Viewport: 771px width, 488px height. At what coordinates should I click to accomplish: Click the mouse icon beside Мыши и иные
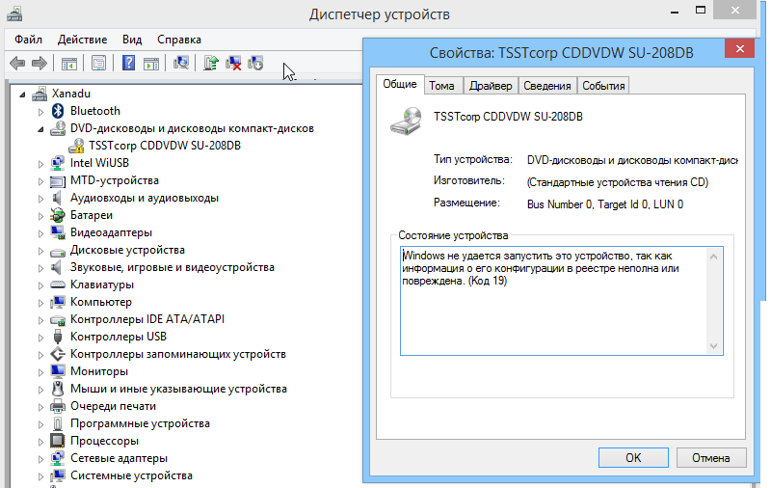[58, 389]
